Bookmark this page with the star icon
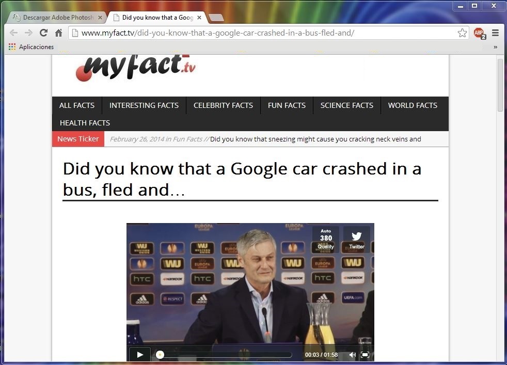The height and width of the screenshot is (365, 507). pos(462,33)
